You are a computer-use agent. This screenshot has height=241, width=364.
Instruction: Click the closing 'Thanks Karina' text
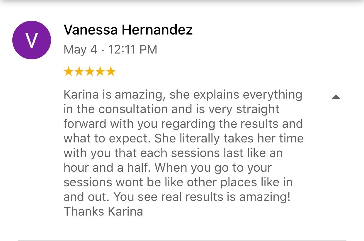(103, 211)
